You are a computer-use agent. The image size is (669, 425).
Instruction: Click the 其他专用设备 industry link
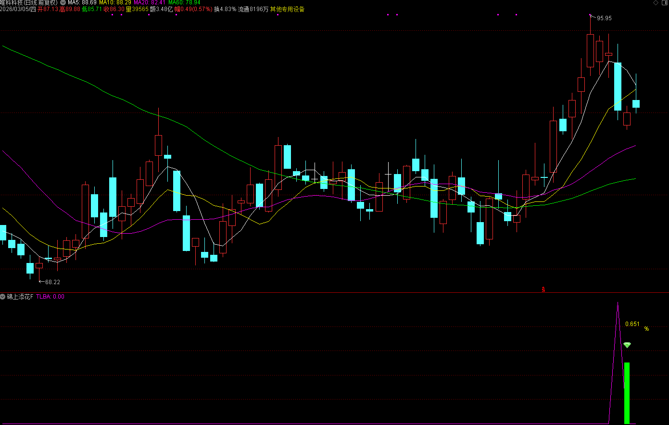click(x=287, y=10)
